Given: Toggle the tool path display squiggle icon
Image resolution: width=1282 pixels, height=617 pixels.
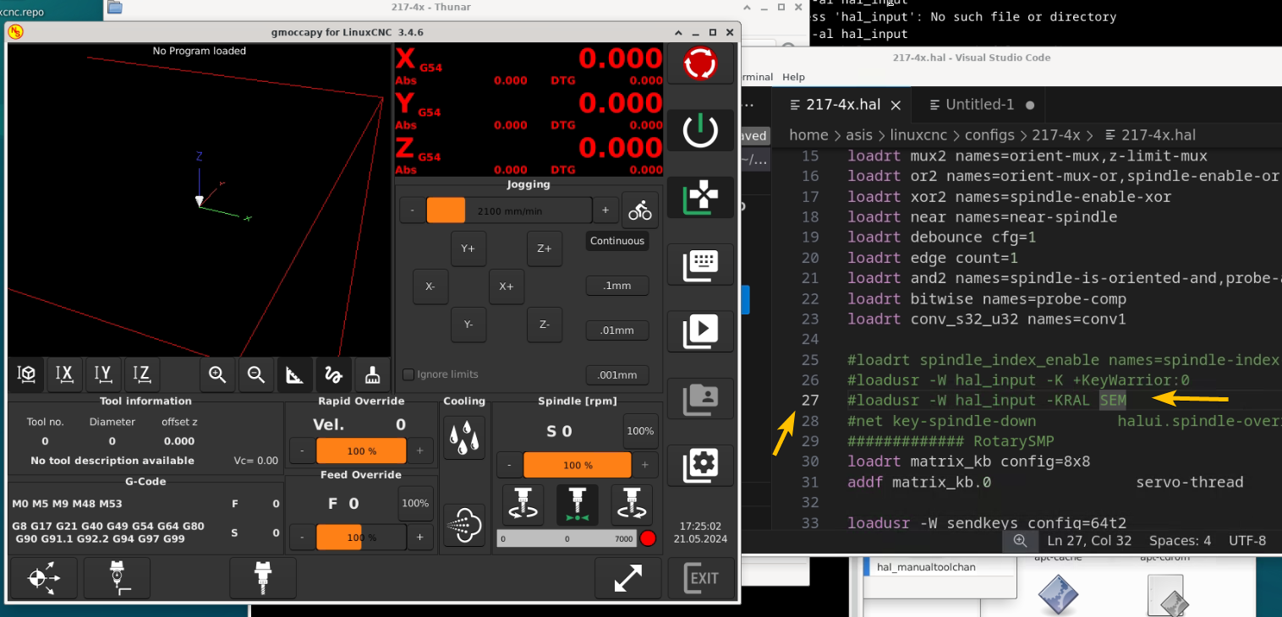Looking at the screenshot, I should (x=333, y=374).
